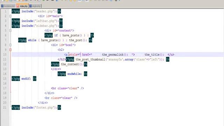The height and width of the screenshot is (126, 224).
Task: Collapse the fold marker at line 2
Action: click(x=10, y=16)
